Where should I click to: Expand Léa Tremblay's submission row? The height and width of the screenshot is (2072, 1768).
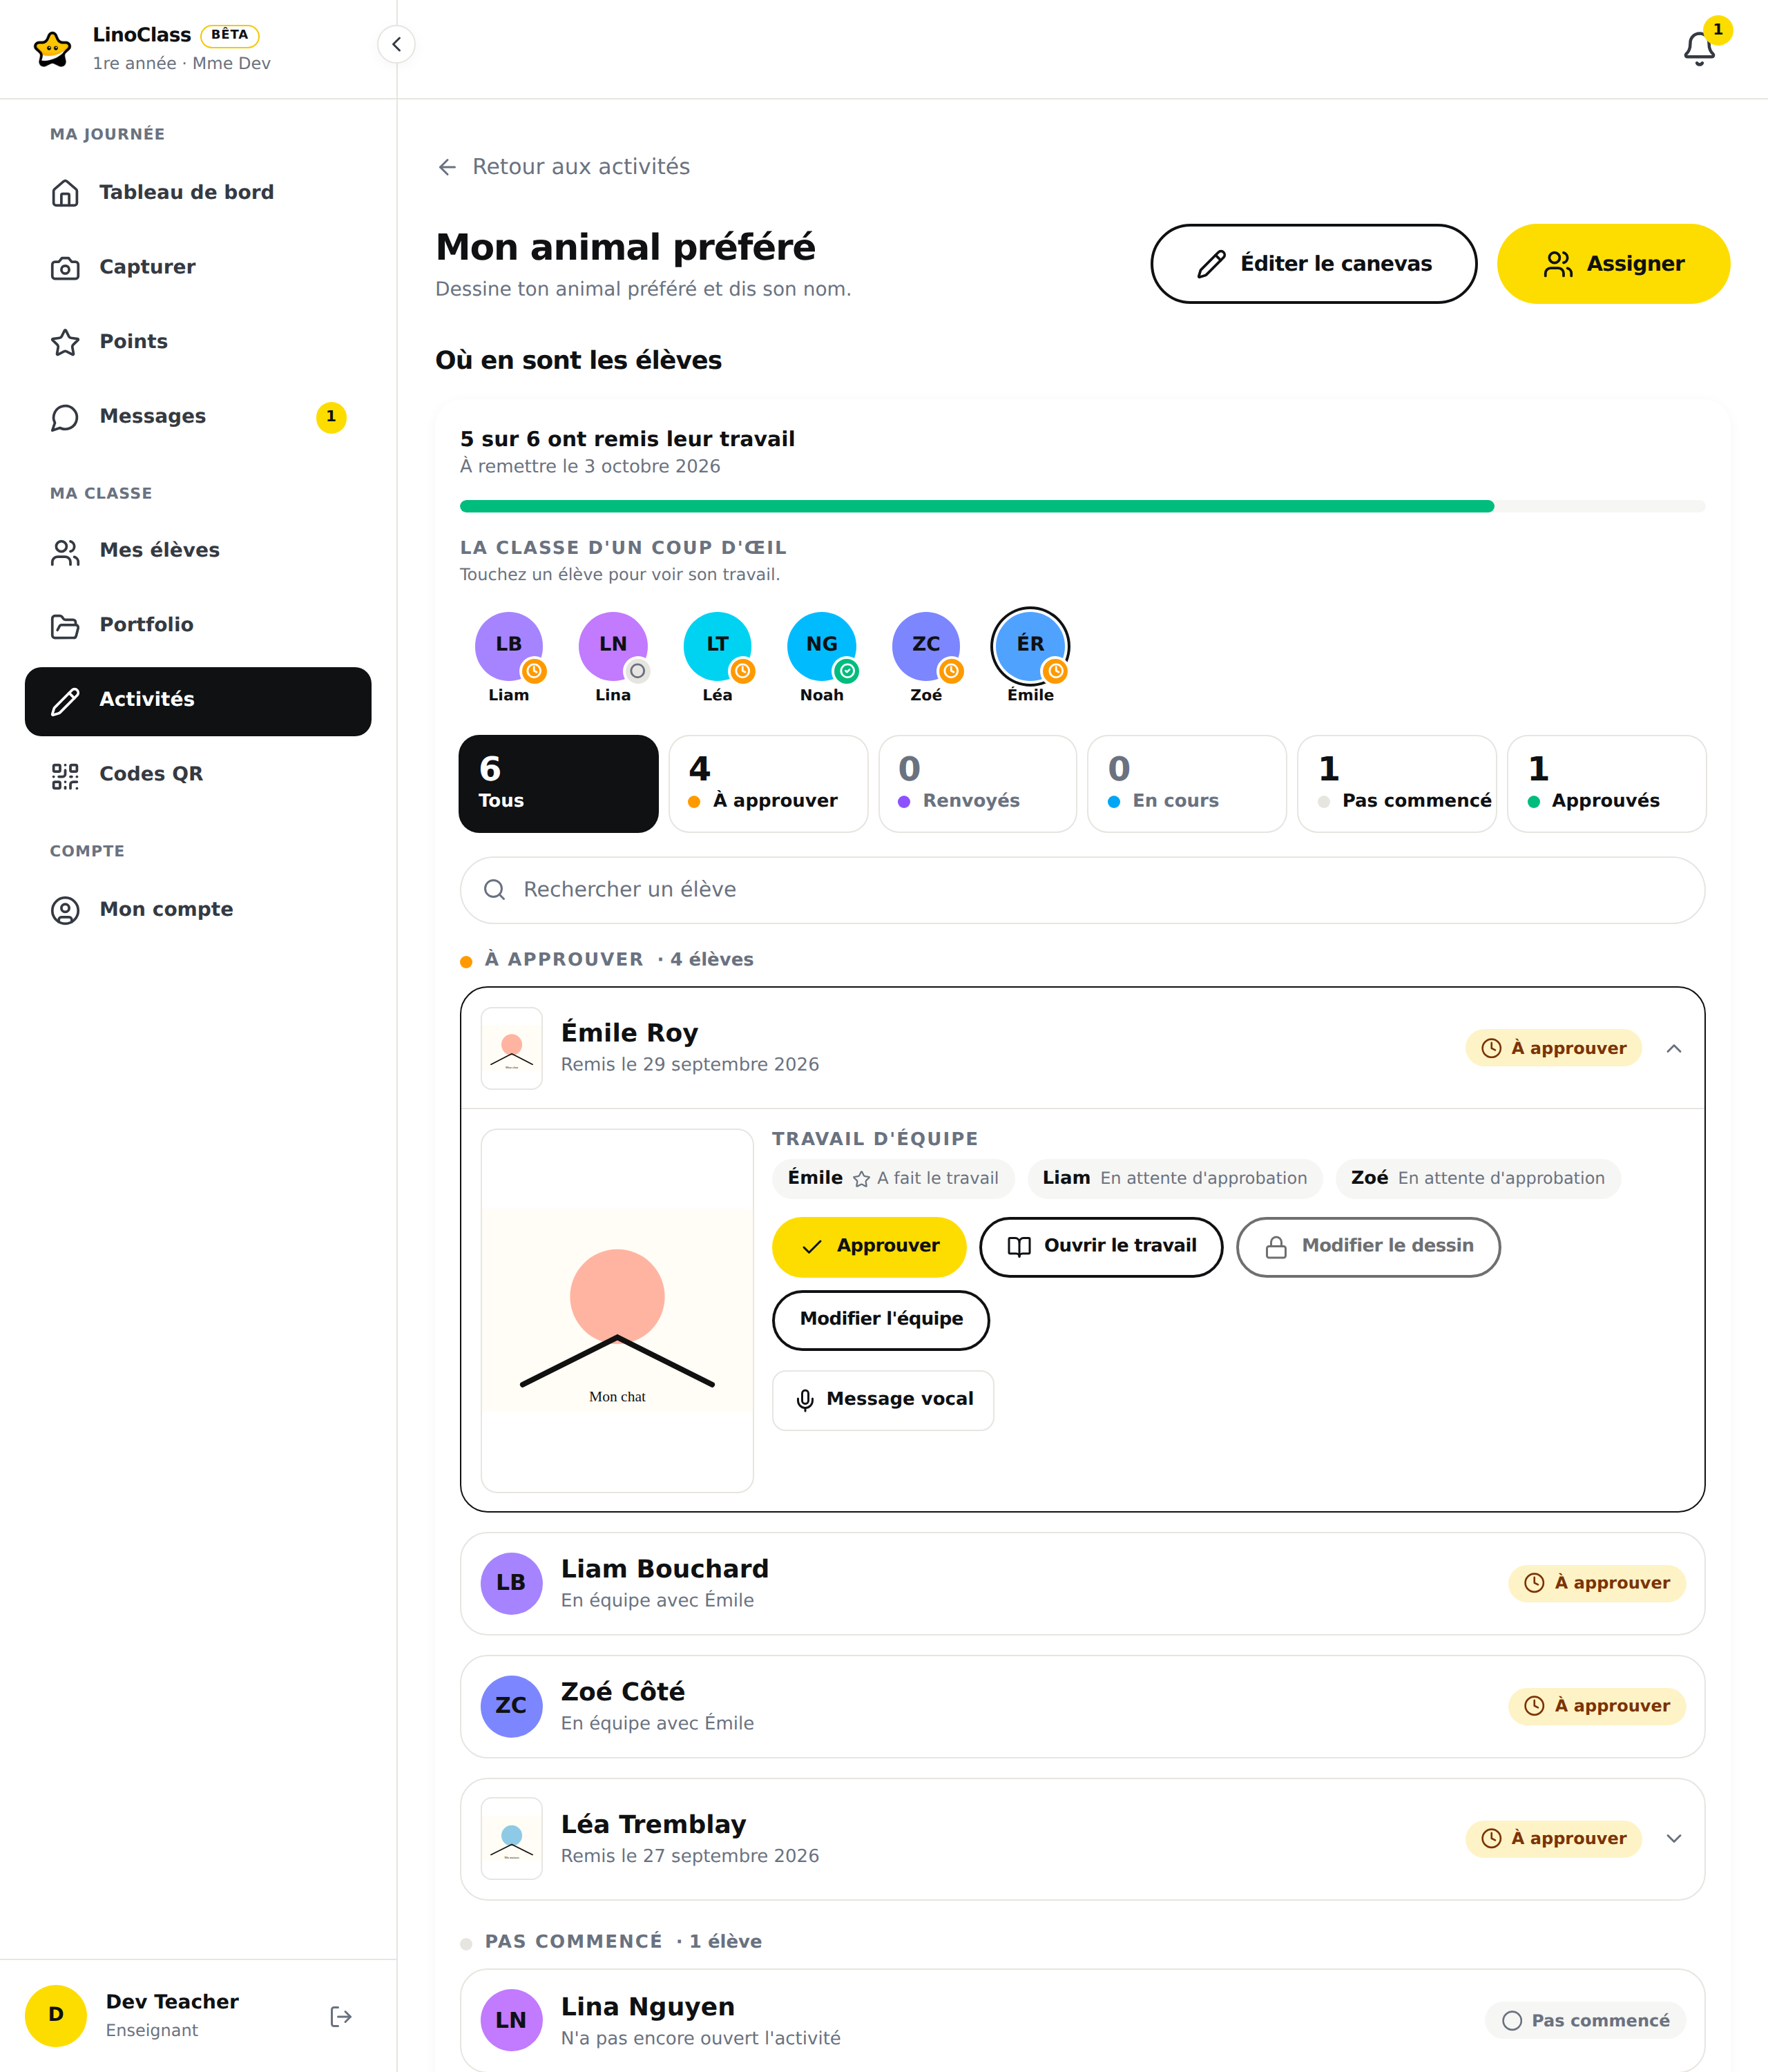pos(1674,1838)
